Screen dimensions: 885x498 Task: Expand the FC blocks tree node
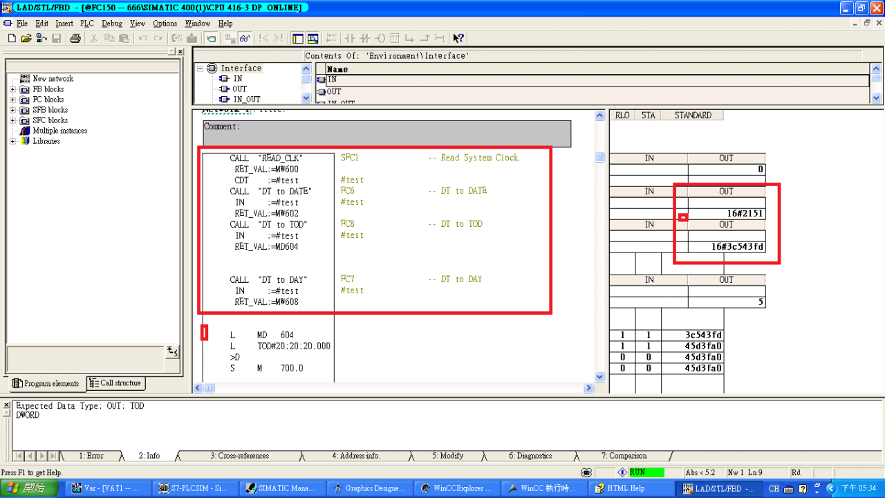coord(12,100)
